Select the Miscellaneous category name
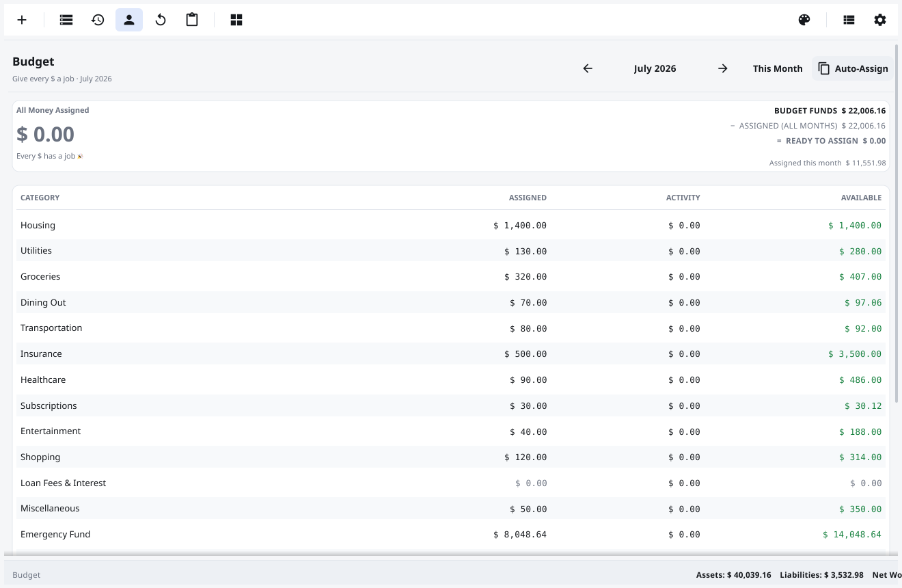The height and width of the screenshot is (588, 902). 50,508
